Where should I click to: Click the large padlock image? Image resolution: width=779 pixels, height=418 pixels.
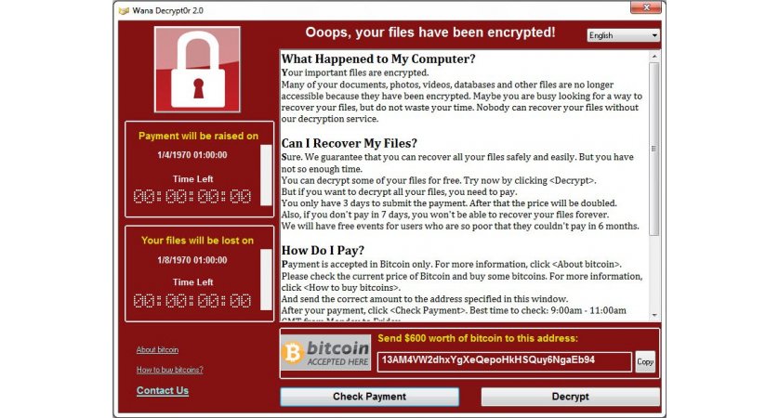tap(197, 70)
